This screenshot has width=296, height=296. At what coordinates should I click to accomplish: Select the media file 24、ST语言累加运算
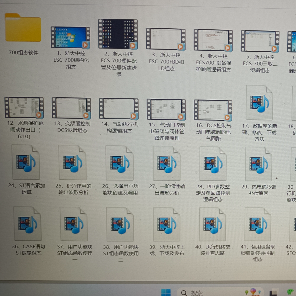26,163
